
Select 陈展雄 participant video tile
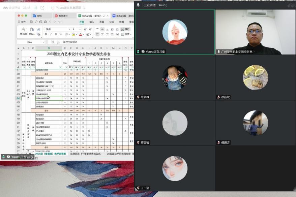point(175,78)
